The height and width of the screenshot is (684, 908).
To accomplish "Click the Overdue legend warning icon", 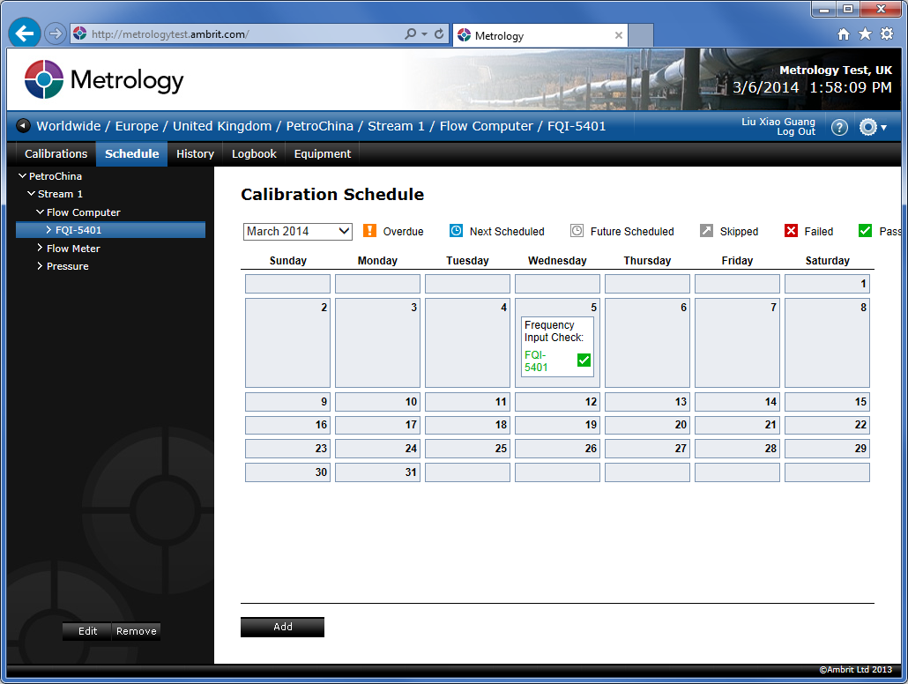I will [x=369, y=231].
